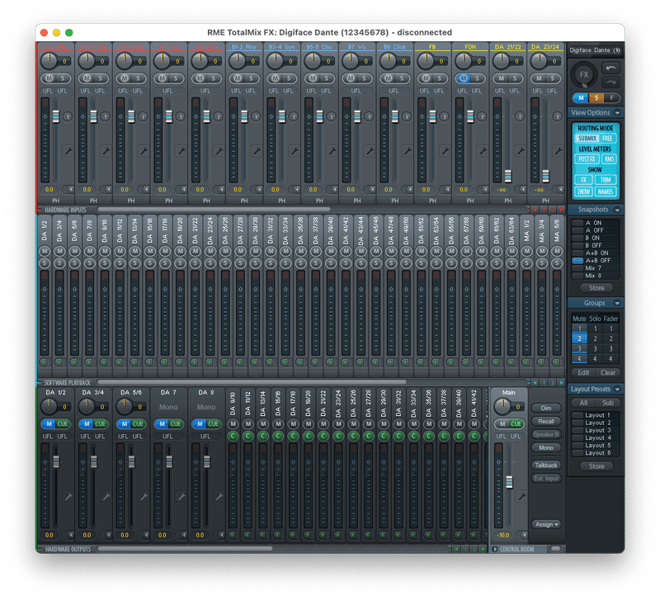
Task: Open settings wrench on A1-2 Rhy channel
Action: pos(68,151)
